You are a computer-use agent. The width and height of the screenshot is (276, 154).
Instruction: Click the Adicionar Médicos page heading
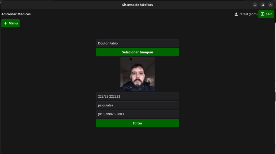pyautogui.click(x=16, y=14)
